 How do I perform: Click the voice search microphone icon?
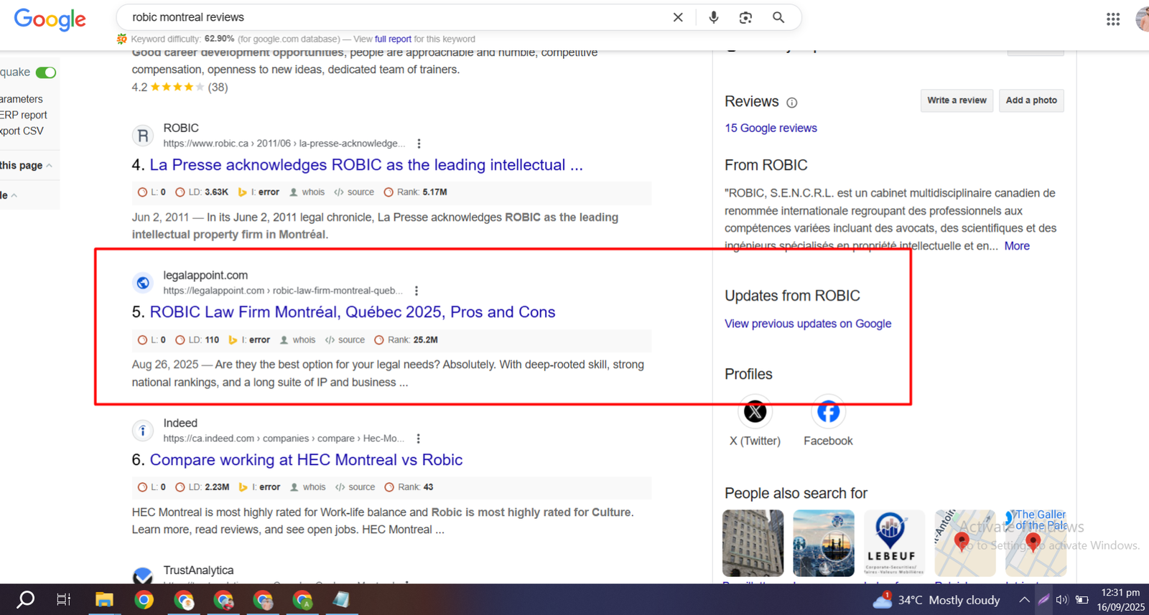tap(713, 17)
